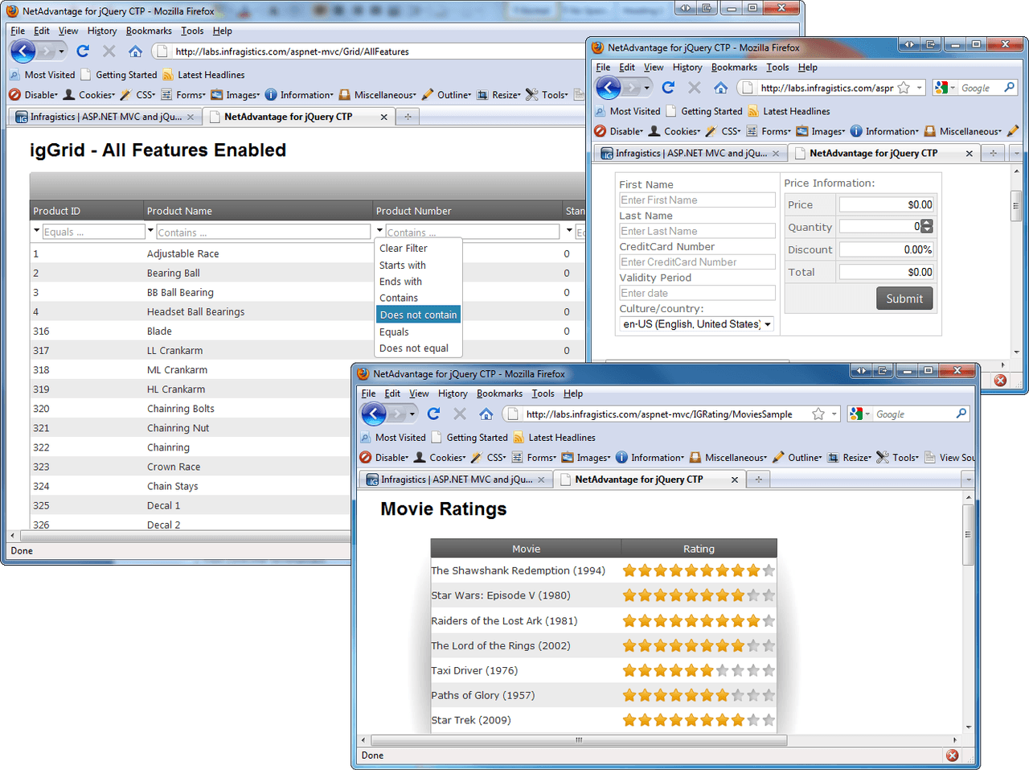
Task: Choose 'Ends with' from the filter menu
Action: [400, 282]
